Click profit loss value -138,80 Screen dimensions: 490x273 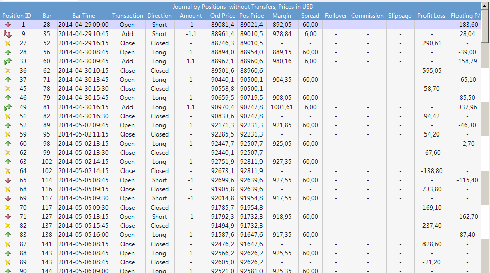tap(432, 171)
